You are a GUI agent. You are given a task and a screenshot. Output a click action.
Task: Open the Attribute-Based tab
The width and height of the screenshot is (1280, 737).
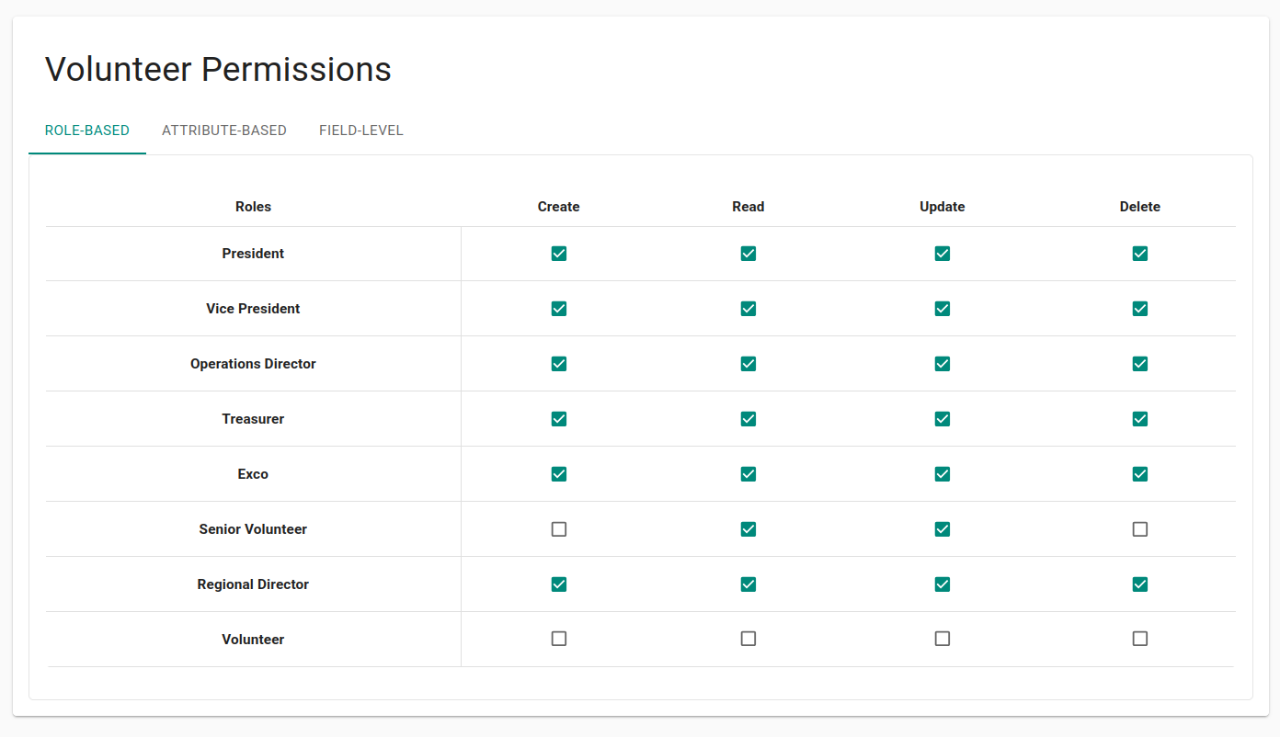click(x=224, y=130)
